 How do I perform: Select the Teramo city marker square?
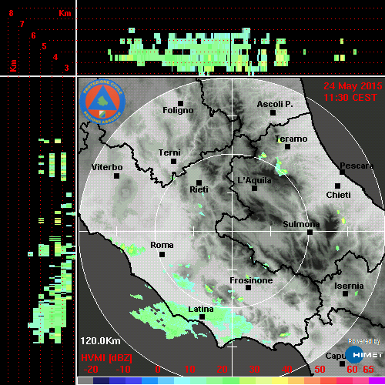coord(287,147)
